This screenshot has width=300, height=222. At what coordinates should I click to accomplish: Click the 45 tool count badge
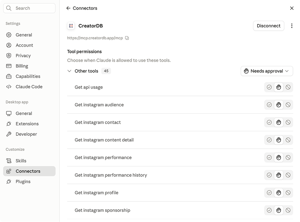(x=106, y=71)
